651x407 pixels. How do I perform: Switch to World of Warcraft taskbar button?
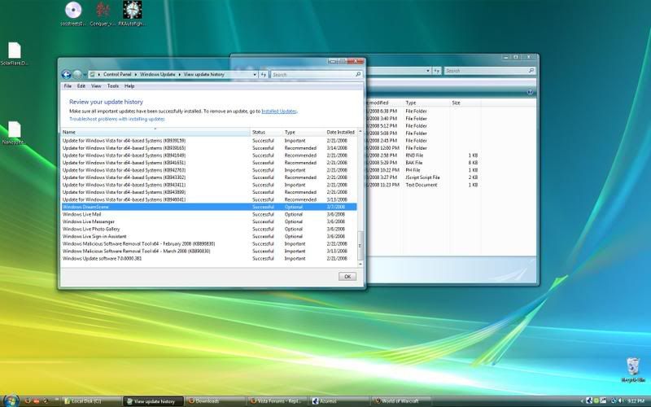pyautogui.click(x=400, y=401)
